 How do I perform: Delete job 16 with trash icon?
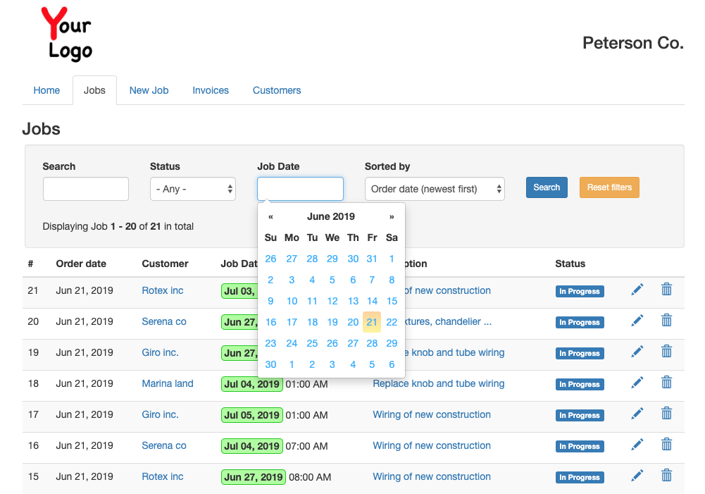click(x=666, y=445)
